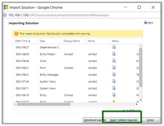Sort by the Type column header
164x126 pixels.
42,41
